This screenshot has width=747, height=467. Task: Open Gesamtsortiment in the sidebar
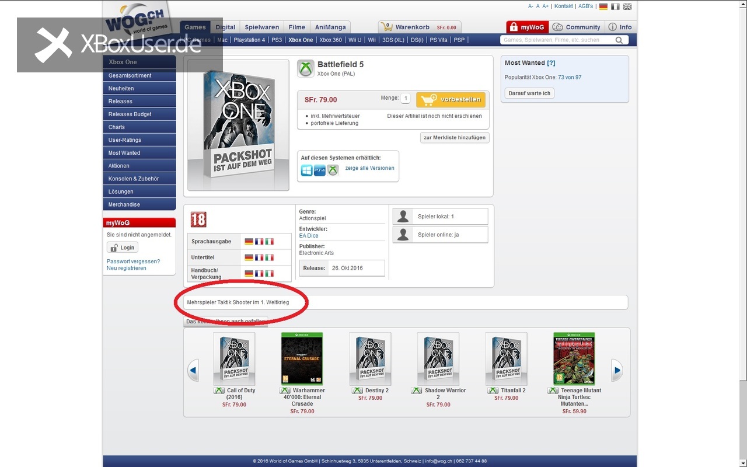point(139,76)
